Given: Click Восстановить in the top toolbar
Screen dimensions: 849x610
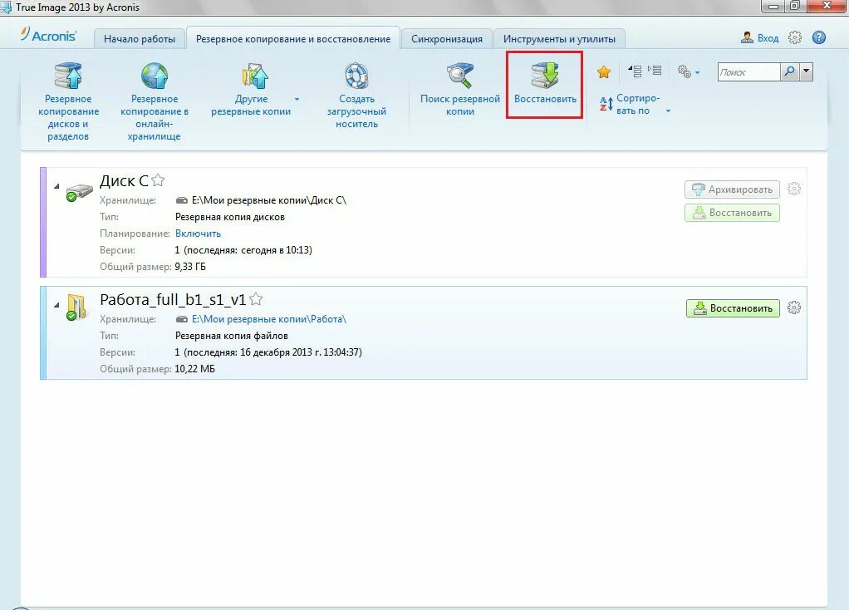Looking at the screenshot, I should (x=545, y=84).
